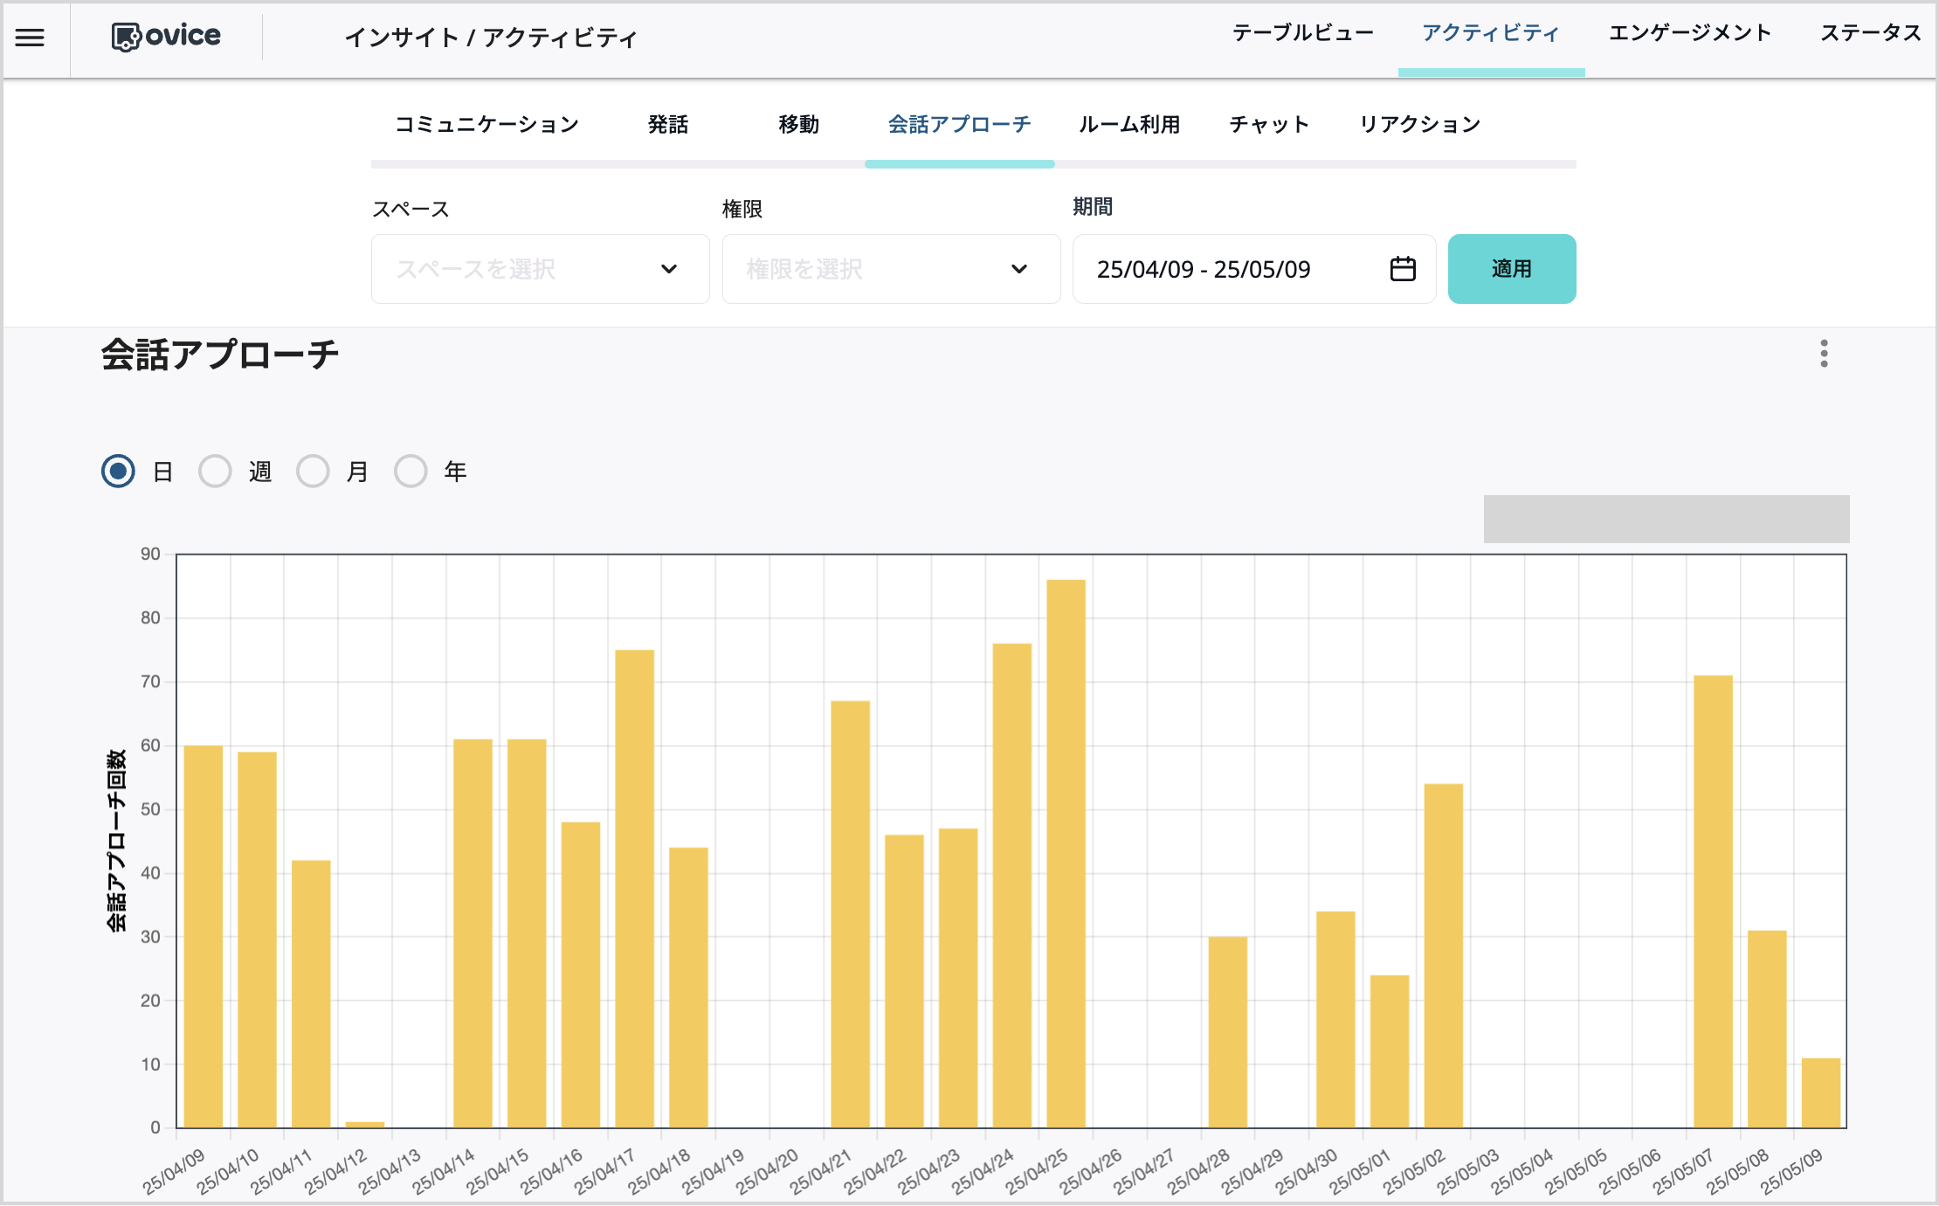Open the 会話アプローチ sub-tab
This screenshot has width=1939, height=1206.
click(x=959, y=125)
